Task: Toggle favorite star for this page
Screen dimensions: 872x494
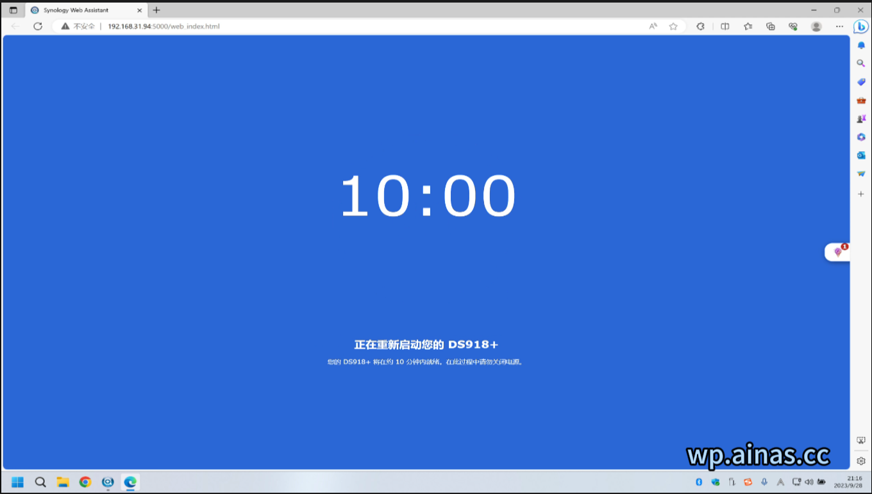Action: 673,26
